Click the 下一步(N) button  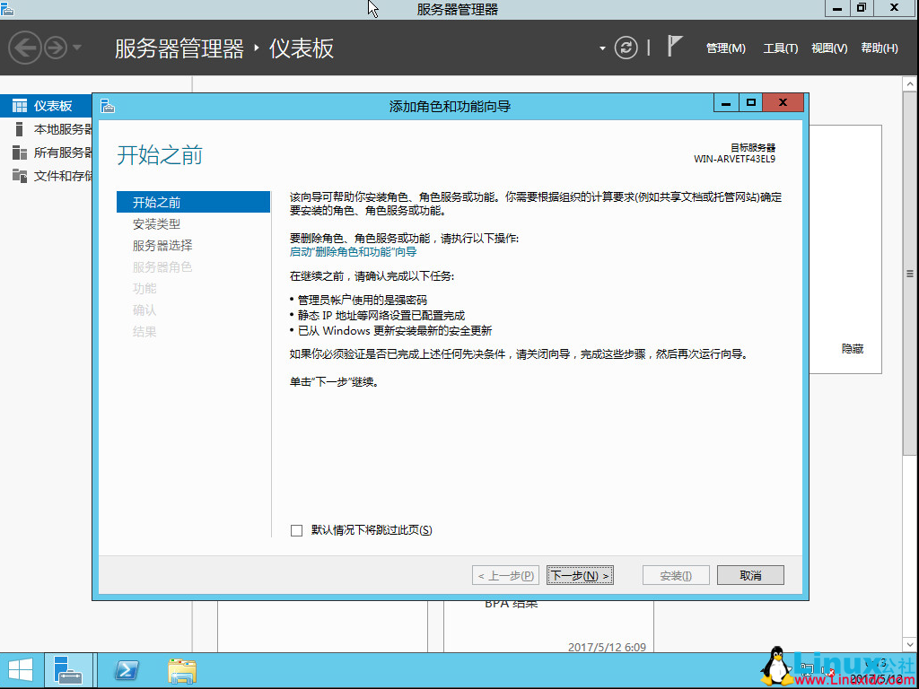click(x=580, y=574)
